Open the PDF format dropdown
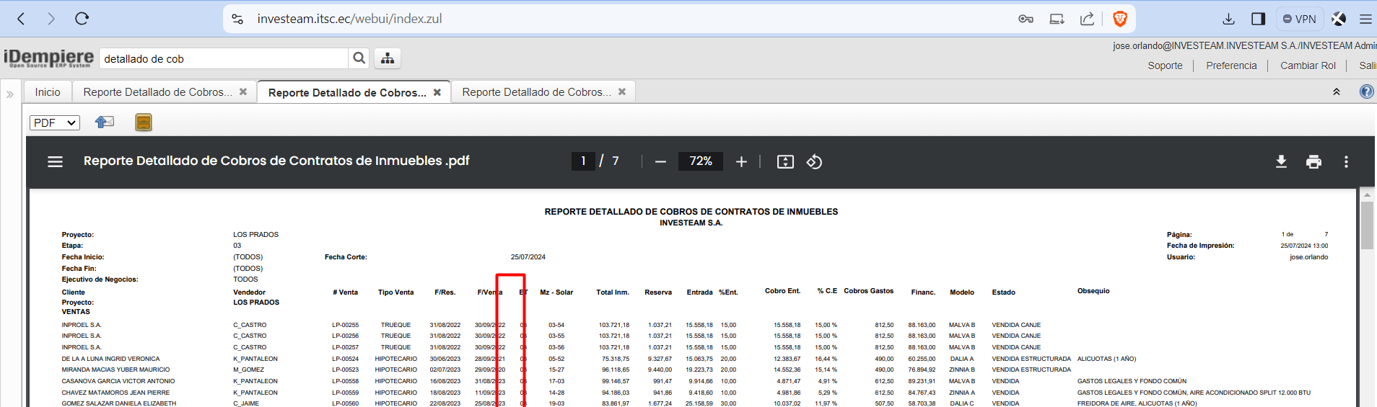The height and width of the screenshot is (407, 1377). pyautogui.click(x=55, y=122)
